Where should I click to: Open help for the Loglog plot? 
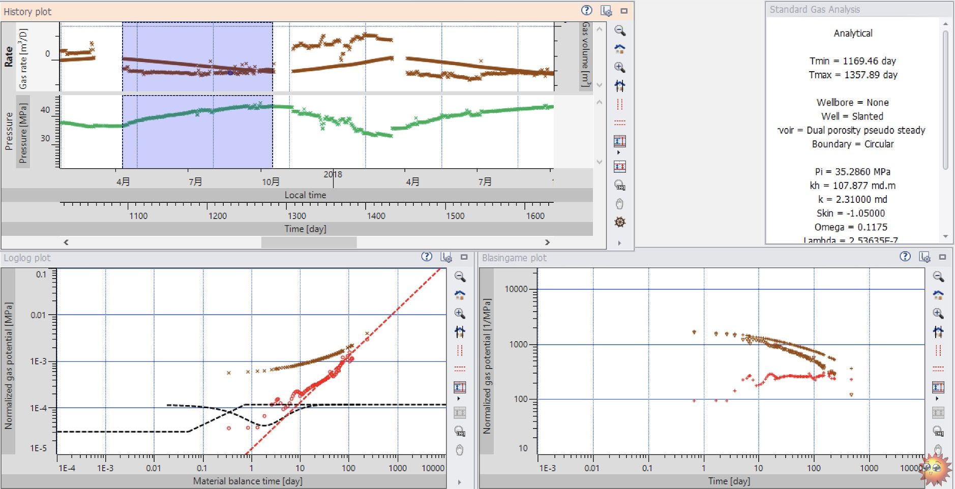[x=427, y=257]
